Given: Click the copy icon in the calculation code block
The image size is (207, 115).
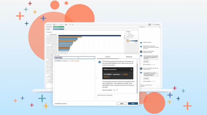Looking at the screenshot, I should click(x=131, y=69).
